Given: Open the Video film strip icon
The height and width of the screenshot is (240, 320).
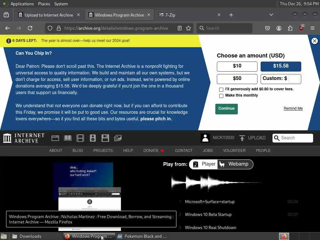Looking at the screenshot, I should click(x=80, y=138).
